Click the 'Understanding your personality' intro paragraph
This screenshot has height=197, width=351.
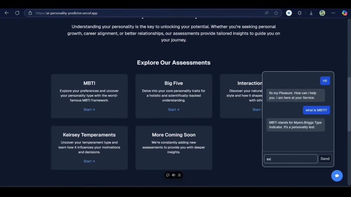173,33
